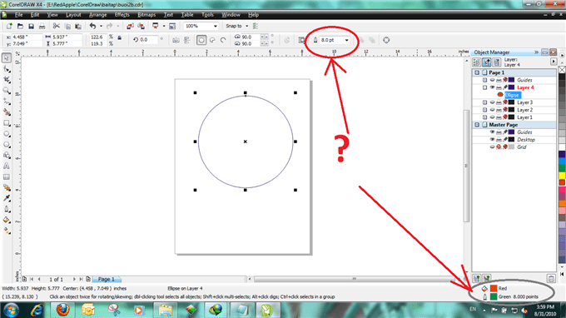Image resolution: width=566 pixels, height=318 pixels.
Task: Click the Print icon in toolbar
Action: [x=42, y=26]
